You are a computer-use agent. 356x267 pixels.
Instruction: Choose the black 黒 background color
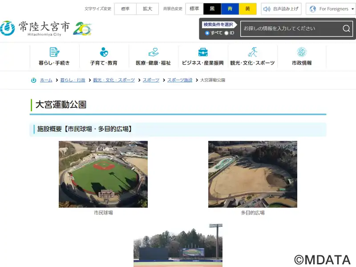(212, 9)
